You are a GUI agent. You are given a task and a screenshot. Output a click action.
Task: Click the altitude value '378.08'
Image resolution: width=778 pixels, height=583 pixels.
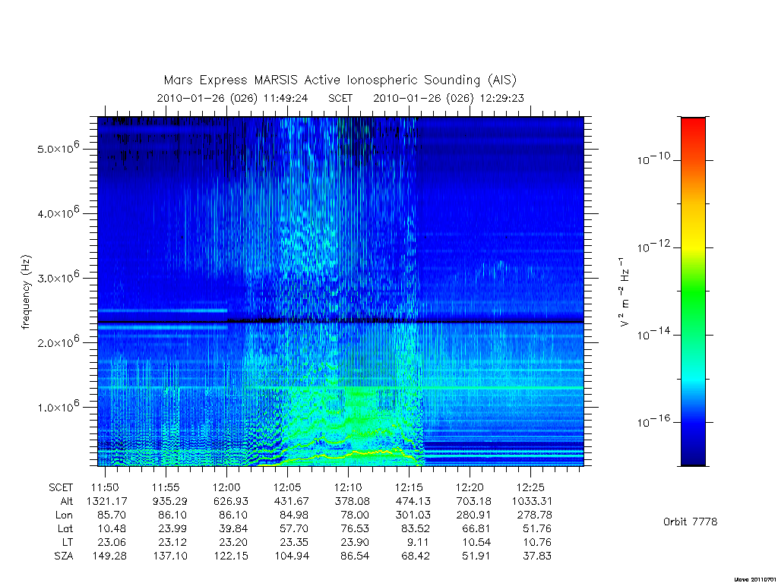coord(353,501)
